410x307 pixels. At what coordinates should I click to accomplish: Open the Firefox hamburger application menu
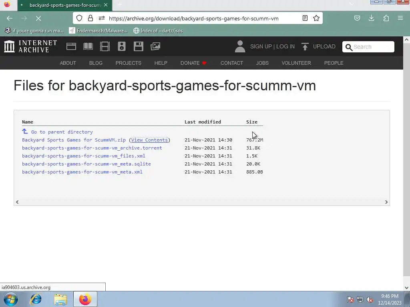coord(400,18)
